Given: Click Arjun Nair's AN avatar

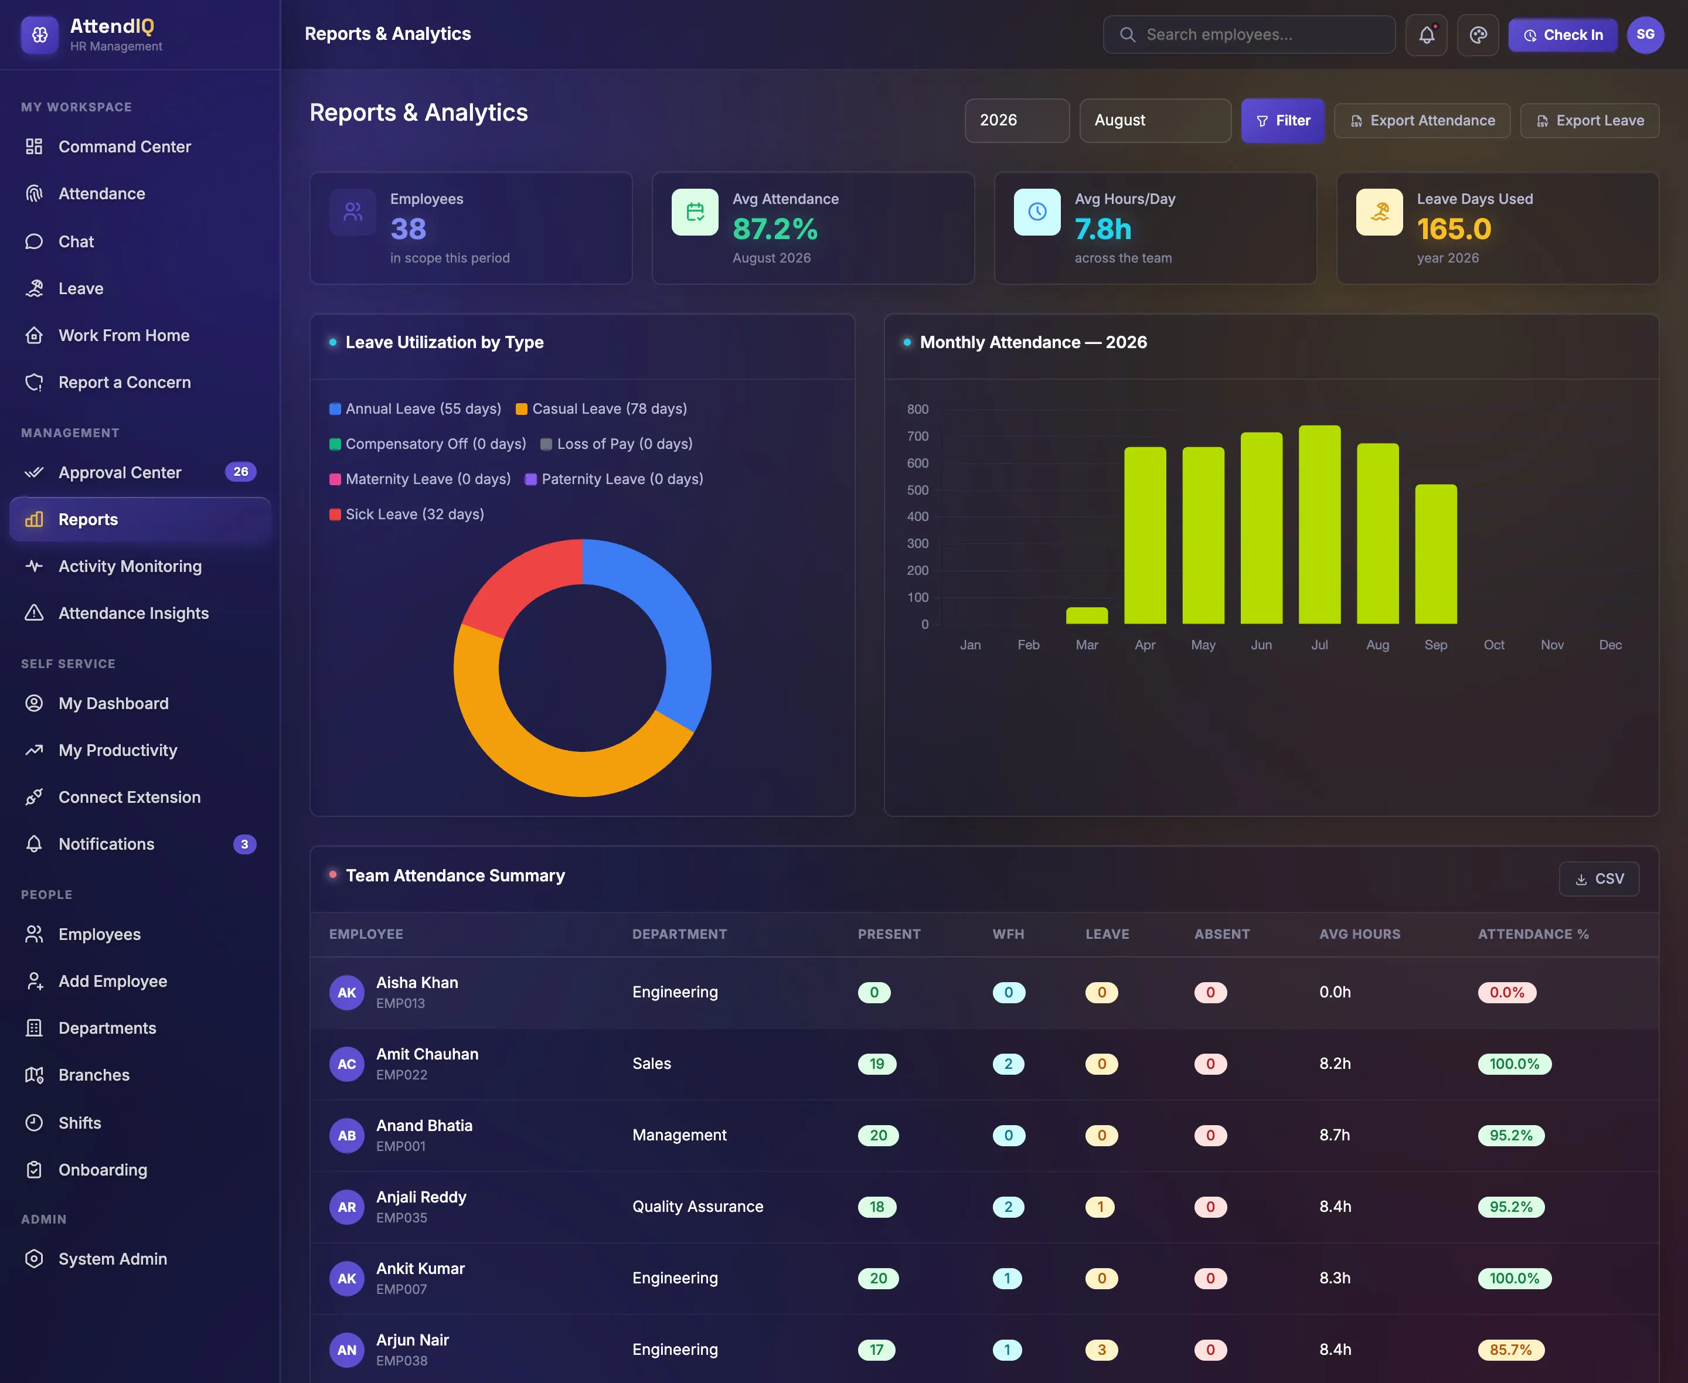Looking at the screenshot, I should (346, 1350).
